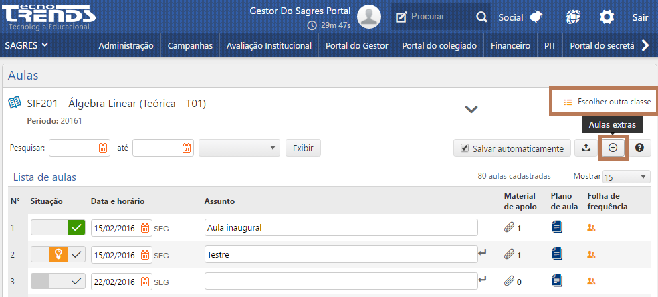This screenshot has height=297, width=658.
Task: Click the upload icon next to Salvar automaticamente
Action: pos(586,148)
